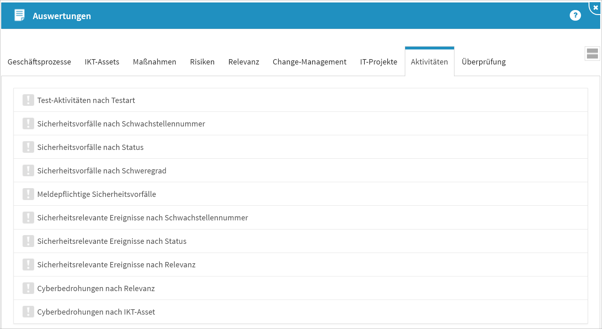The image size is (602, 329).
Task: Click icon beside Test-Aktivitäten nach Testart
Action: click(x=28, y=100)
